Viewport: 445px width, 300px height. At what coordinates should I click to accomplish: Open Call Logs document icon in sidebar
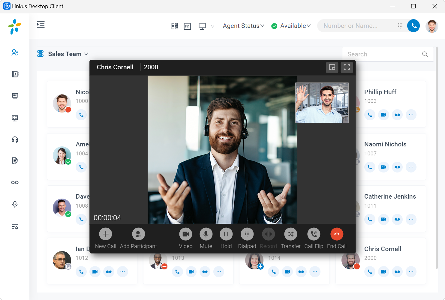point(15,160)
